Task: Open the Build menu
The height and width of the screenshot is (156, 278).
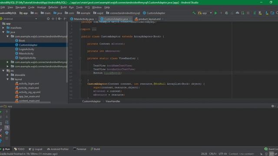Action: tap(63, 7)
